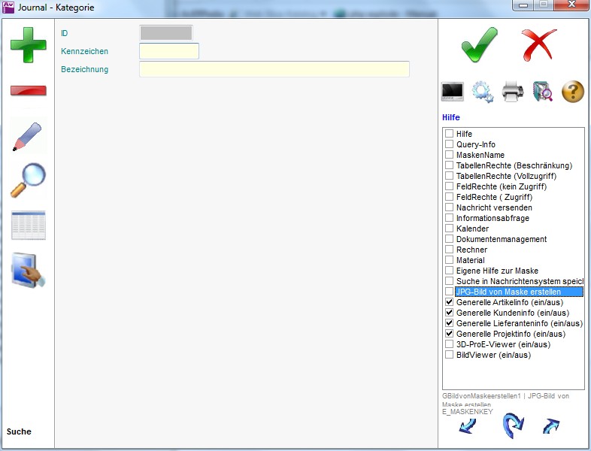The image size is (591, 451).
Task: Enable the Kalender checkbox
Action: pos(450,229)
